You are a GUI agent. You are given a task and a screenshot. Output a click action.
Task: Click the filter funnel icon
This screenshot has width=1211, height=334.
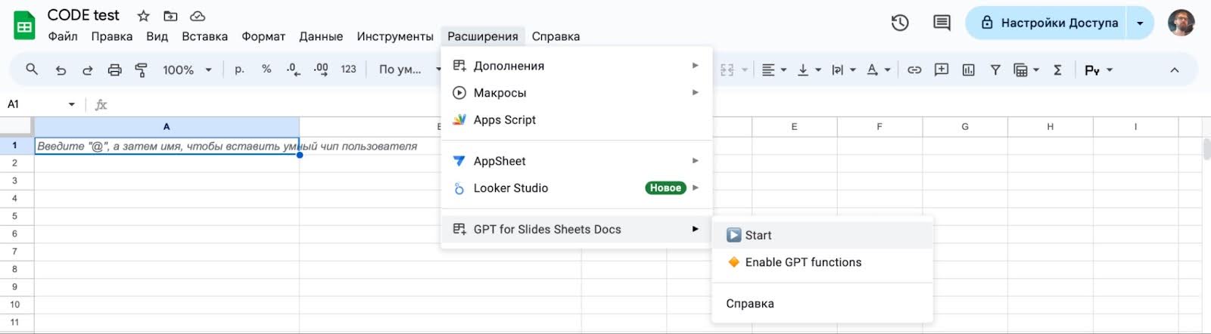(995, 70)
